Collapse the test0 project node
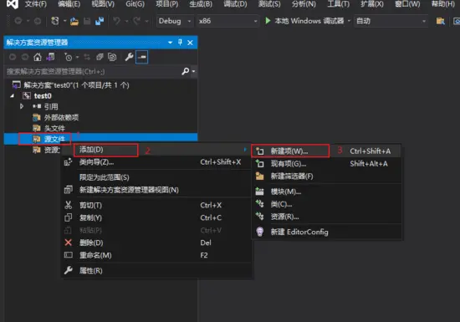This screenshot has height=322, width=460. pos(12,95)
